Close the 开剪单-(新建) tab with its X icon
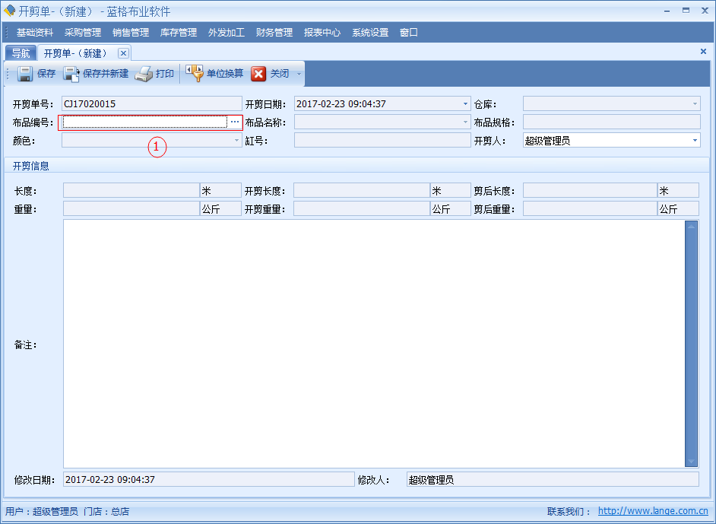 123,53
